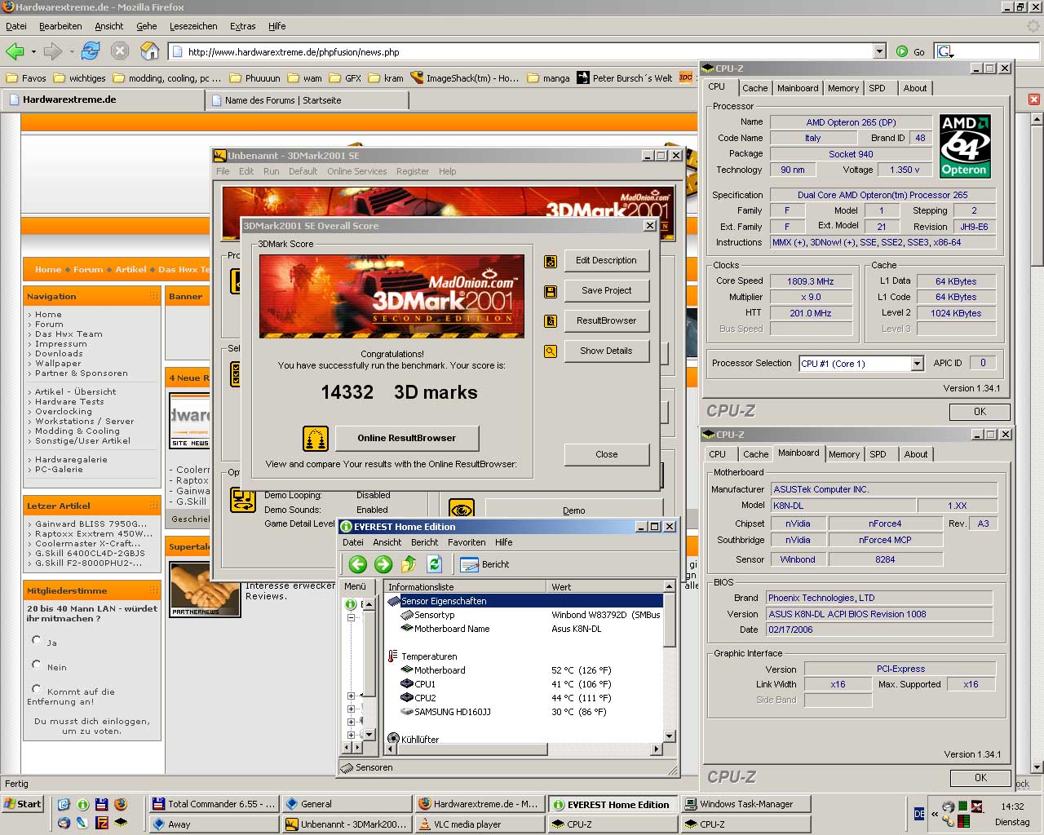Image resolution: width=1044 pixels, height=835 pixels.
Task: Click the DE language indicator in tray
Action: pyautogui.click(x=919, y=814)
